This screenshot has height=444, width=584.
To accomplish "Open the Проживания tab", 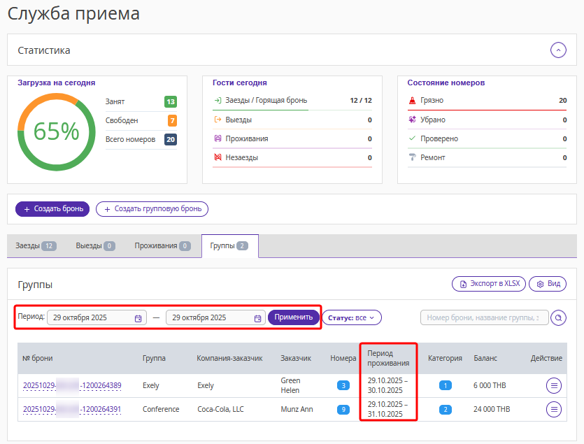I will coord(162,246).
